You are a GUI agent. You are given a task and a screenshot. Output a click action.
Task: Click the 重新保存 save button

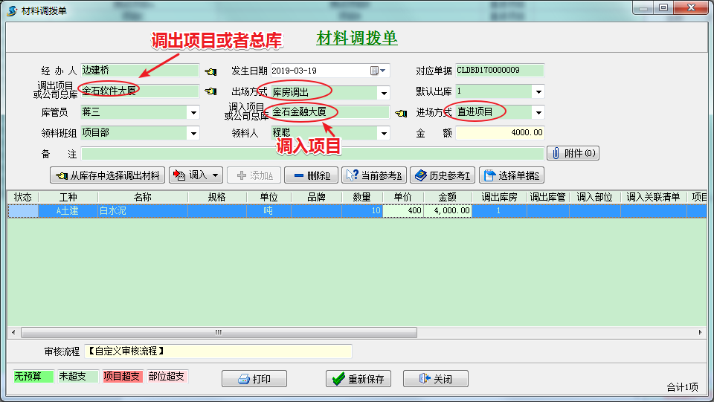tap(358, 378)
